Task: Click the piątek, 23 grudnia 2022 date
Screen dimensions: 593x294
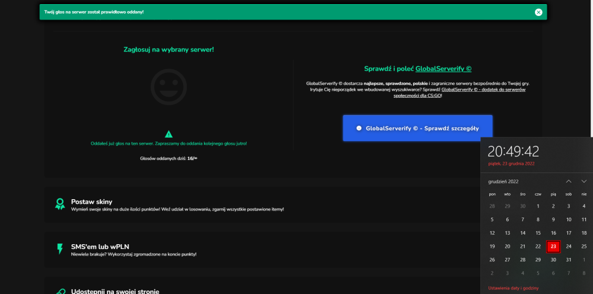Action: 511,164
